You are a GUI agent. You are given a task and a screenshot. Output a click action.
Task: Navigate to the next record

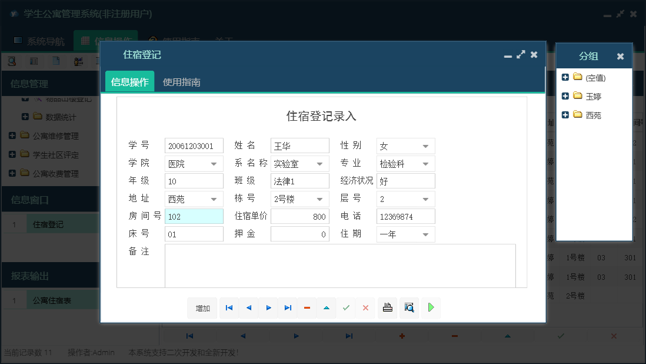pyautogui.click(x=268, y=307)
